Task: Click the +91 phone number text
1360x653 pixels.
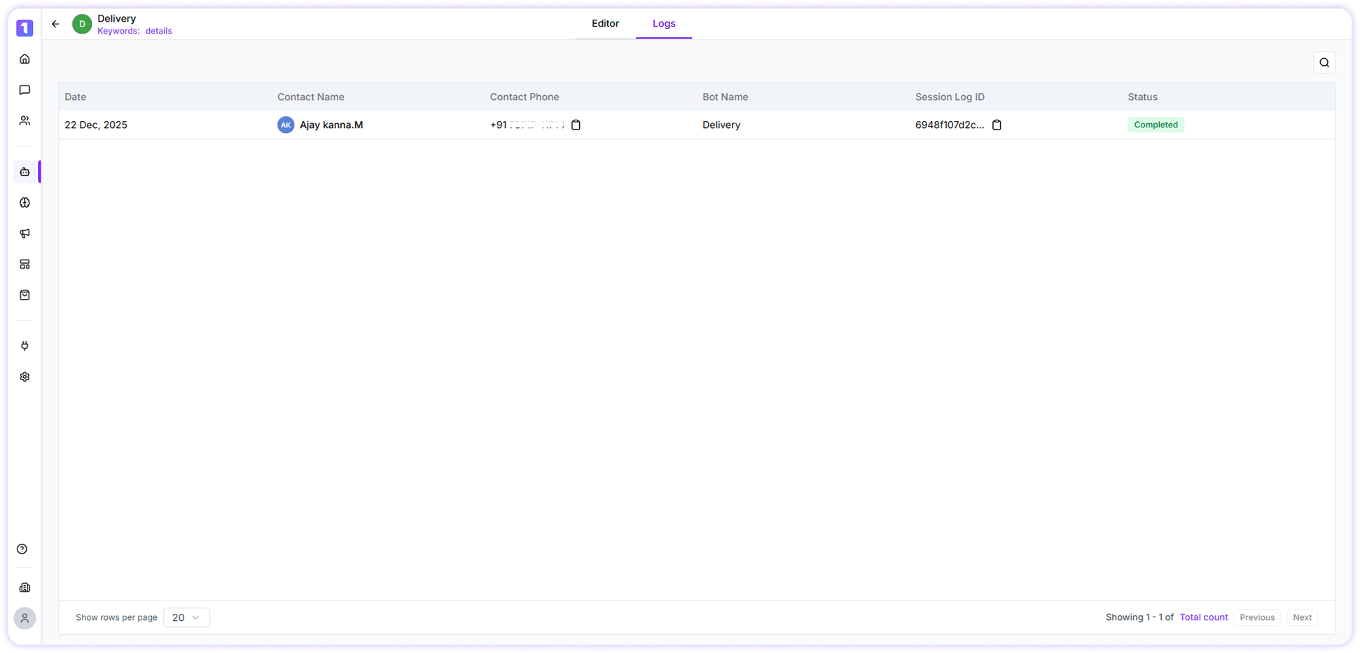Action: click(527, 125)
